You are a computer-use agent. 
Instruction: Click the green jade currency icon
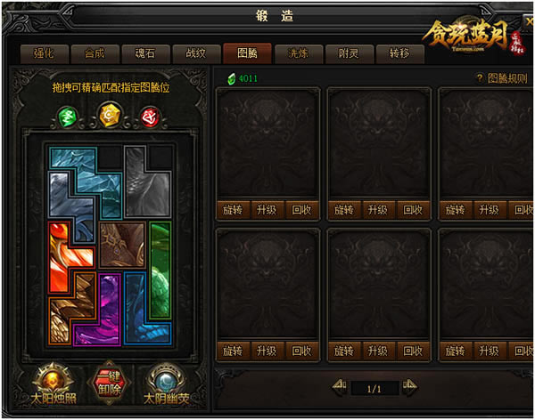[232, 78]
